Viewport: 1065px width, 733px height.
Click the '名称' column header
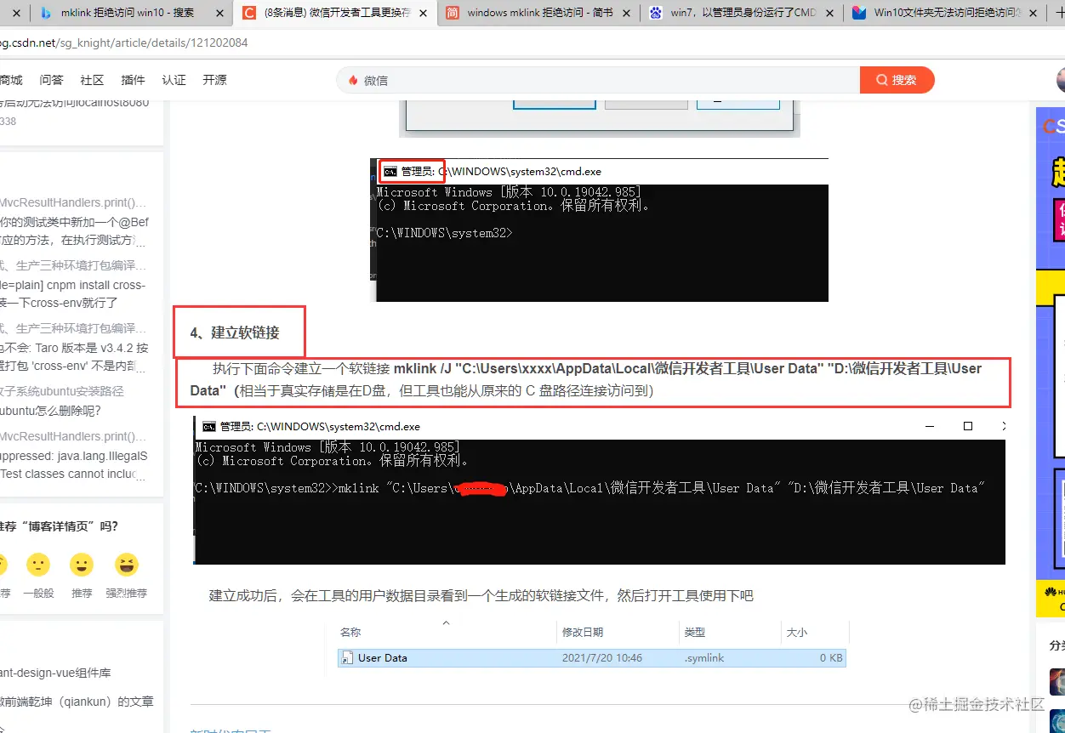(x=350, y=633)
